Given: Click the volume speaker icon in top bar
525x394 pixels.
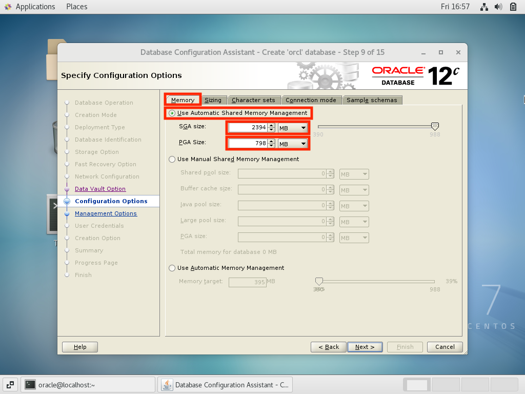Looking at the screenshot, I should click(498, 7).
